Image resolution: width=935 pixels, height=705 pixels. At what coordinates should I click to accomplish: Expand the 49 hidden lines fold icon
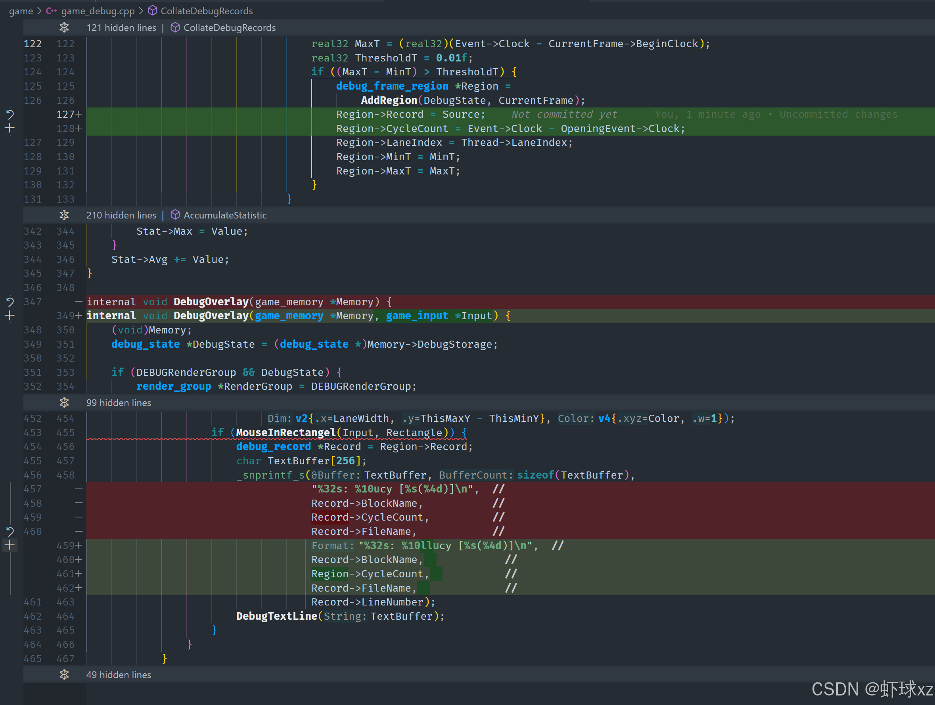pos(64,674)
